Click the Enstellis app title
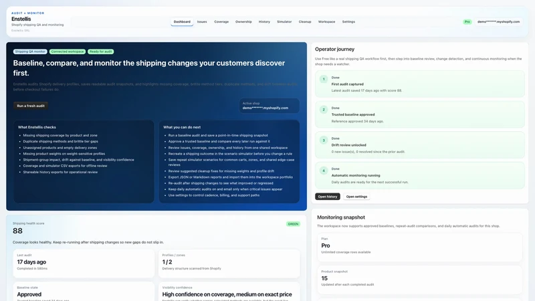535x301 pixels. [x=21, y=19]
